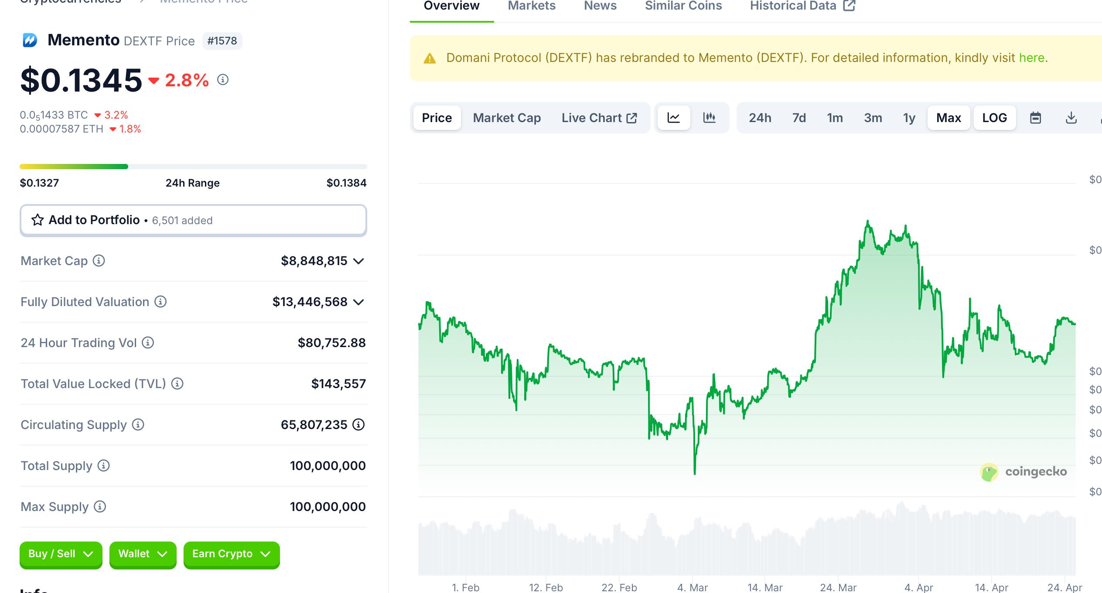
Task: Click the 1. Feb date label on chart axis
Action: click(466, 587)
